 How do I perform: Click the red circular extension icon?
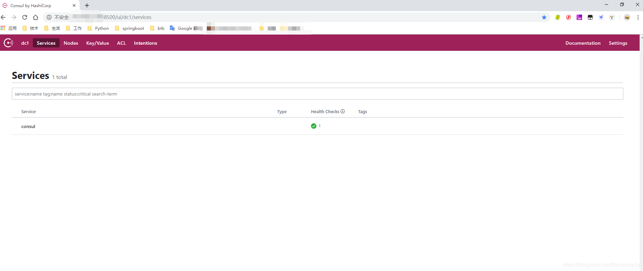pos(569,17)
